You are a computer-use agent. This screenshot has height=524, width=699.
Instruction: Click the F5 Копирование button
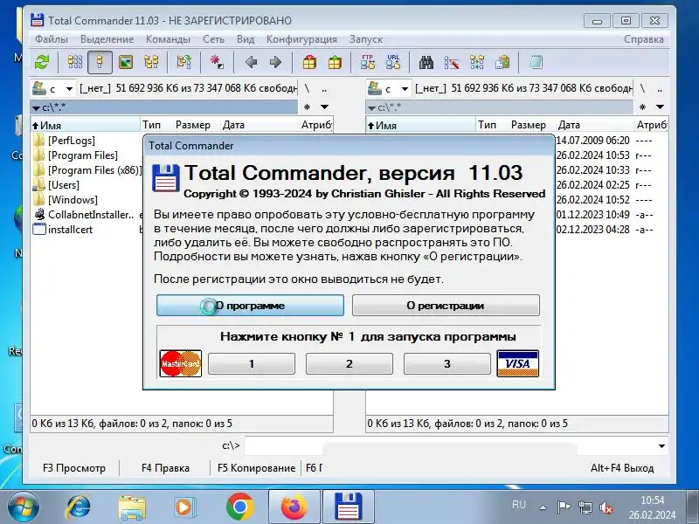[x=256, y=468]
